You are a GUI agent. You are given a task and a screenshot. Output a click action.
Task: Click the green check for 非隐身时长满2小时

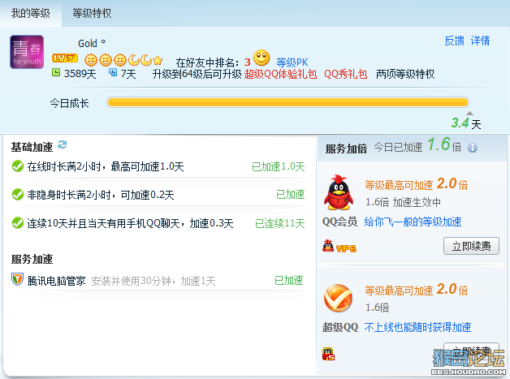(x=18, y=195)
